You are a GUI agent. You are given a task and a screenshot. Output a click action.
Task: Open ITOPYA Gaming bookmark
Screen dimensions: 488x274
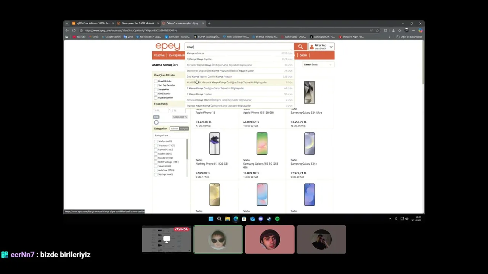coord(207,37)
